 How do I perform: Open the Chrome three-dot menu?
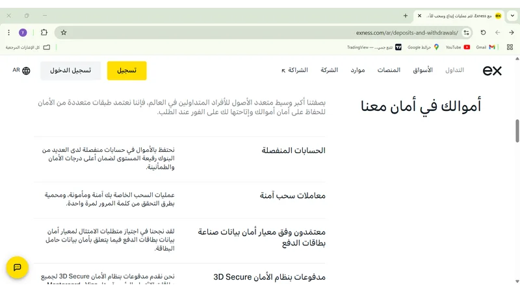coord(8,32)
